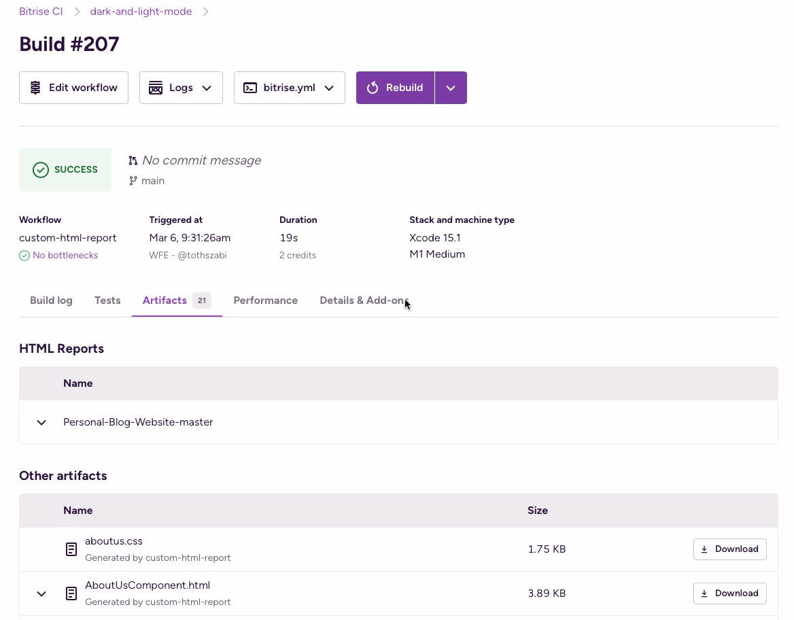Viewport: 794px width, 620px height.
Task: Open dark-and-light-mode breadcrumb link
Action: 141,12
